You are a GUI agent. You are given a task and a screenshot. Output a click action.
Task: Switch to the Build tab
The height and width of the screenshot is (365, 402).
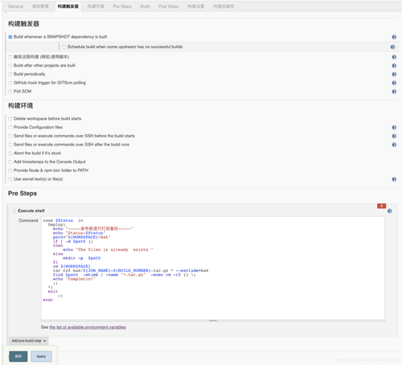[145, 6]
